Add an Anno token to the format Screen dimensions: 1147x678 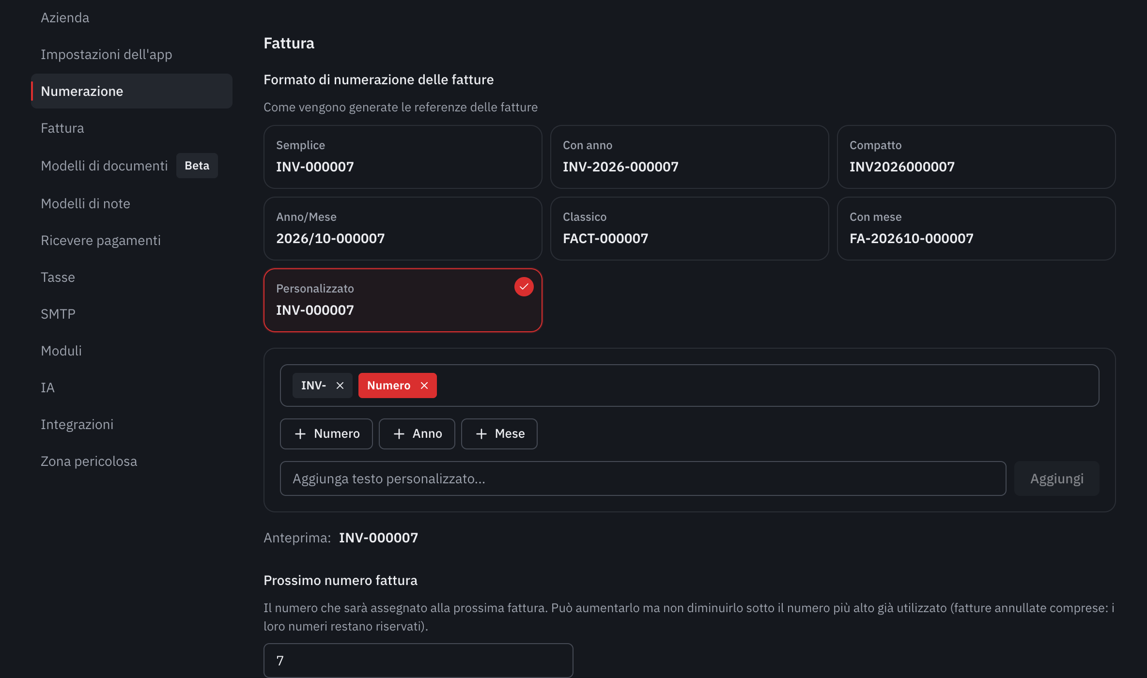417,434
